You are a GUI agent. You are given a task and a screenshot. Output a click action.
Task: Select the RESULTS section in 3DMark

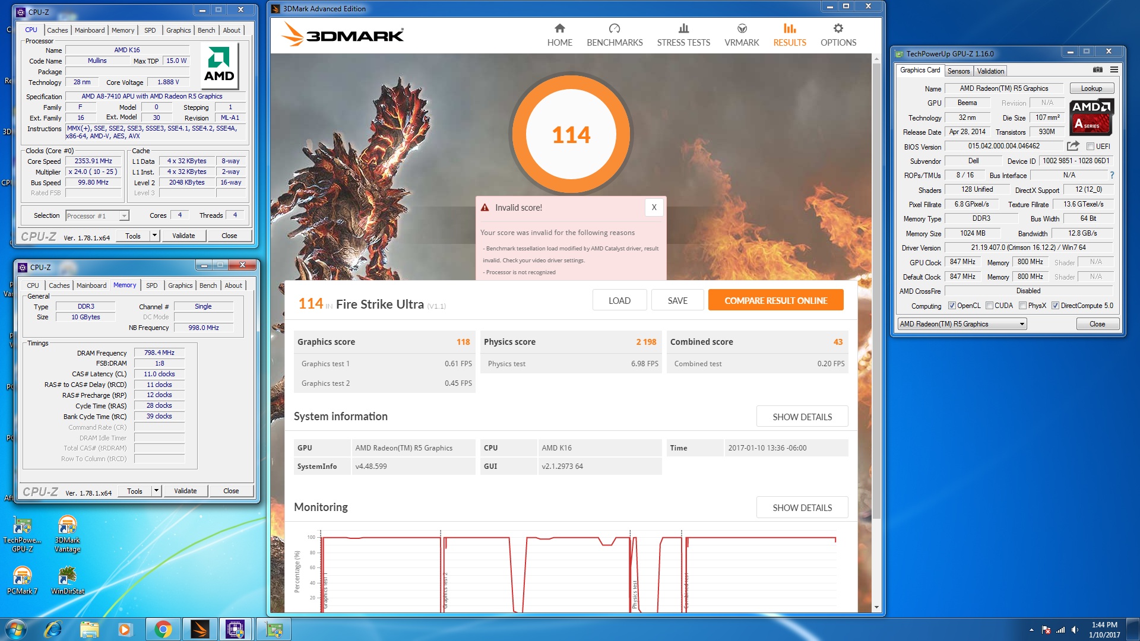pyautogui.click(x=789, y=35)
